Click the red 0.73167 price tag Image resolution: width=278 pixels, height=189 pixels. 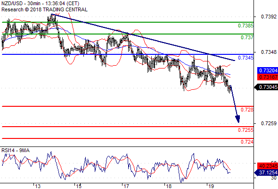268,77
